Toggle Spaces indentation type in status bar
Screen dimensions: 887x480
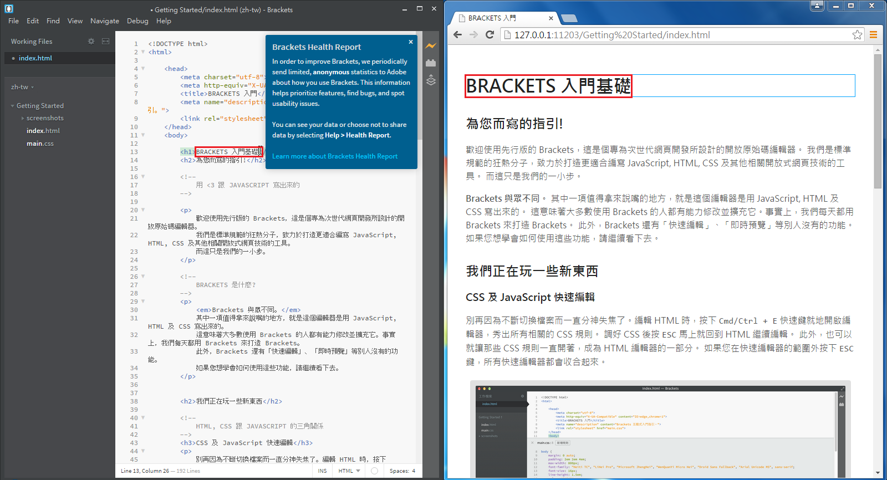[399, 471]
